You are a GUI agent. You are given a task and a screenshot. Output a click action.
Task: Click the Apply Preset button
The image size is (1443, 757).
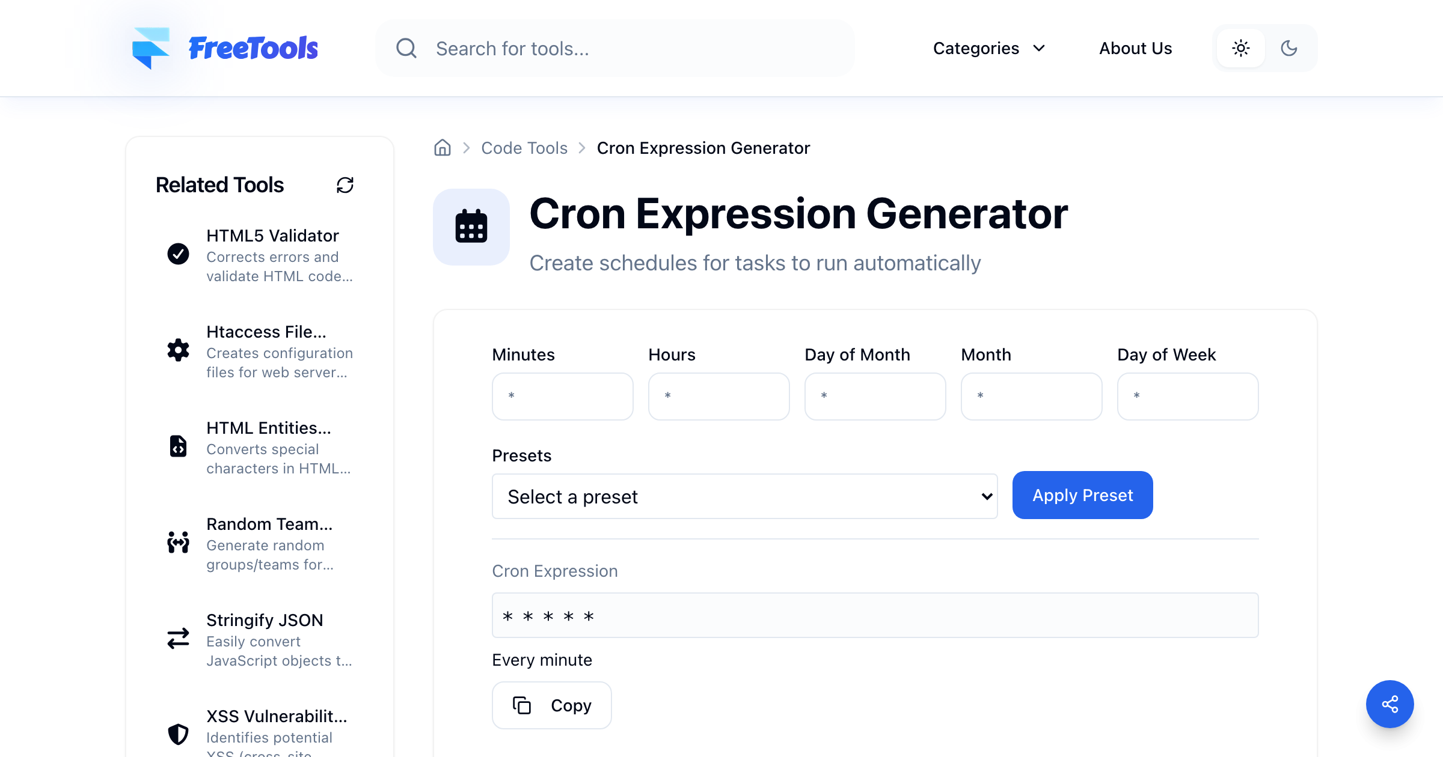point(1083,495)
